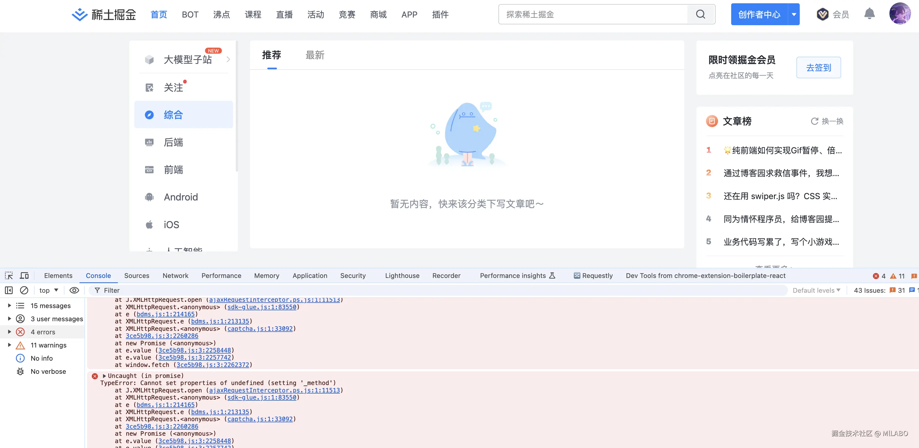
Task: Toggle inspect element mode in DevTools
Action: (x=8, y=275)
